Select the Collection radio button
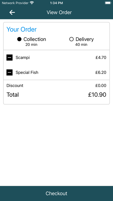 19,39
